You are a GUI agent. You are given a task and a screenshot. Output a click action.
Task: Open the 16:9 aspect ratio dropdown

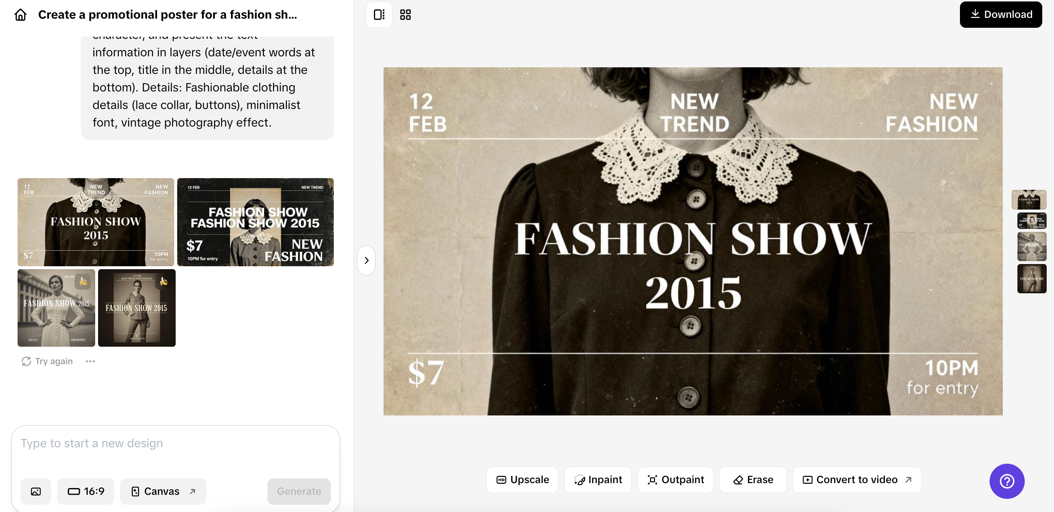86,491
